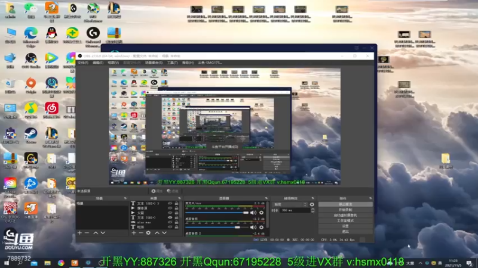Image resolution: width=478 pixels, height=268 pixels.
Task: Move source up in Sources panel
Action: (x=157, y=233)
